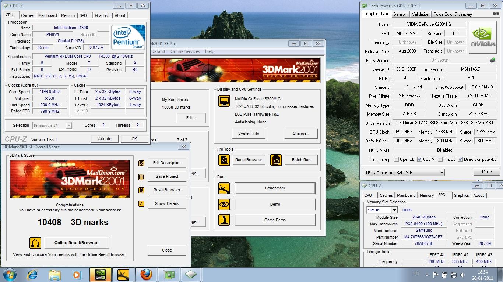Click the Online ResultBrowser tree icon

pyautogui.click(x=35, y=243)
